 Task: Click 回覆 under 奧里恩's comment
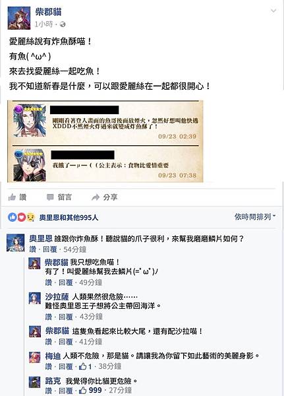(50, 249)
